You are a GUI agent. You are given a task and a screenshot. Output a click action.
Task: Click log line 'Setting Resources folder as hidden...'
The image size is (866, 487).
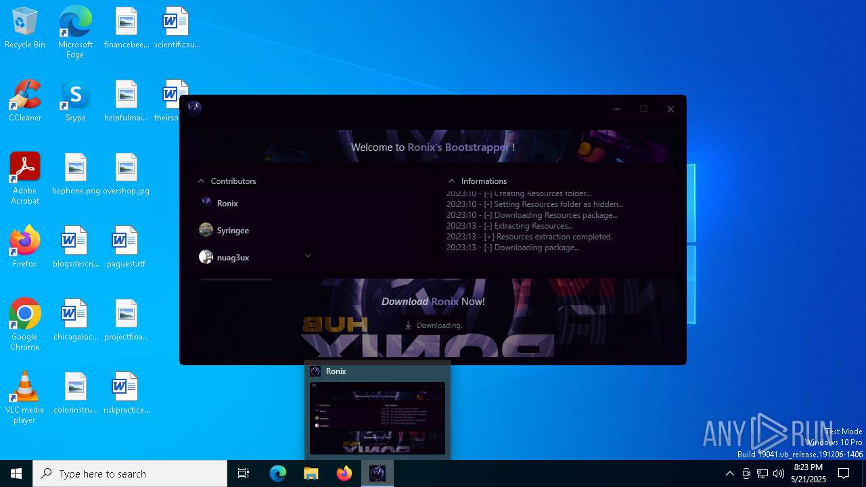click(x=534, y=204)
